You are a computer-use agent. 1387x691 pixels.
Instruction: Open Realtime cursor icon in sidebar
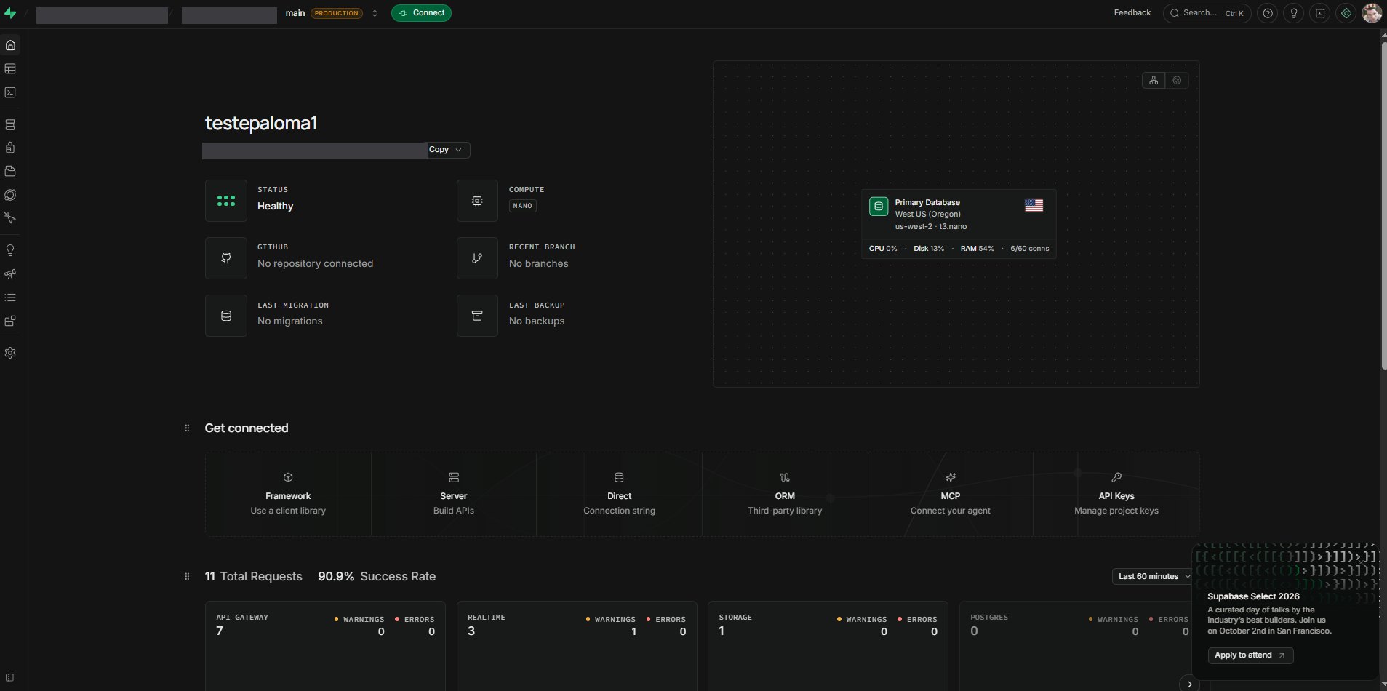click(10, 218)
